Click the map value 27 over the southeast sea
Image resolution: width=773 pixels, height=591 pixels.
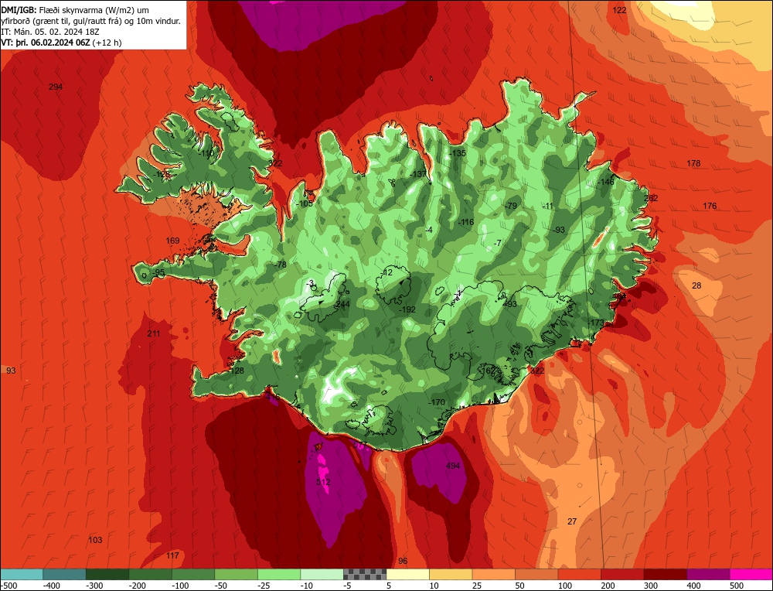click(x=572, y=521)
